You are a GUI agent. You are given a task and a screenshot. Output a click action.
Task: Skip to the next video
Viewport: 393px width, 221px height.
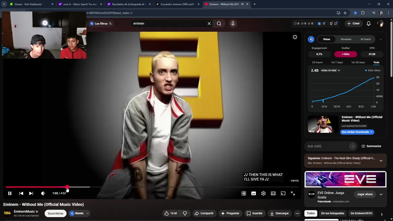click(x=31, y=193)
